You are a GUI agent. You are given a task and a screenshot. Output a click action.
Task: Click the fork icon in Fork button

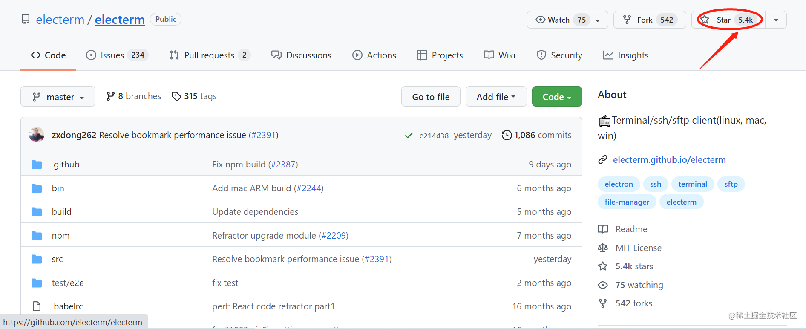pyautogui.click(x=627, y=20)
